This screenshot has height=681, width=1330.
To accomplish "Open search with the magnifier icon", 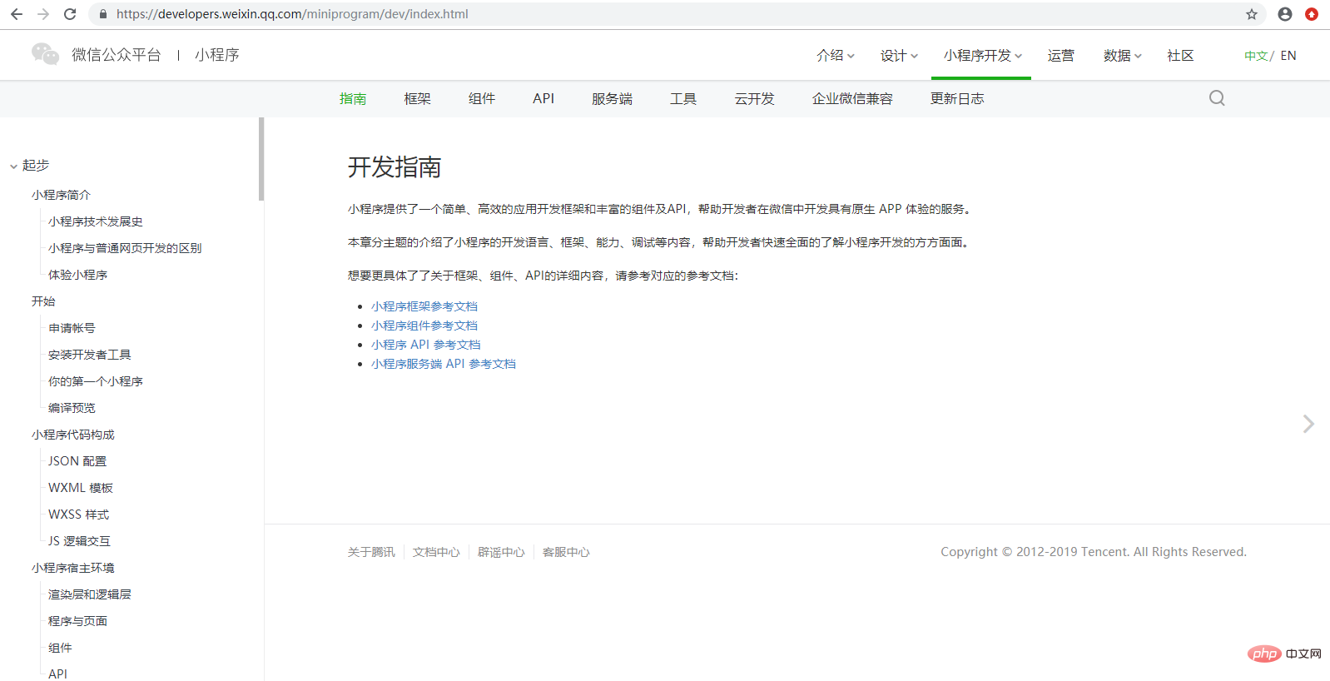I will point(1217,98).
